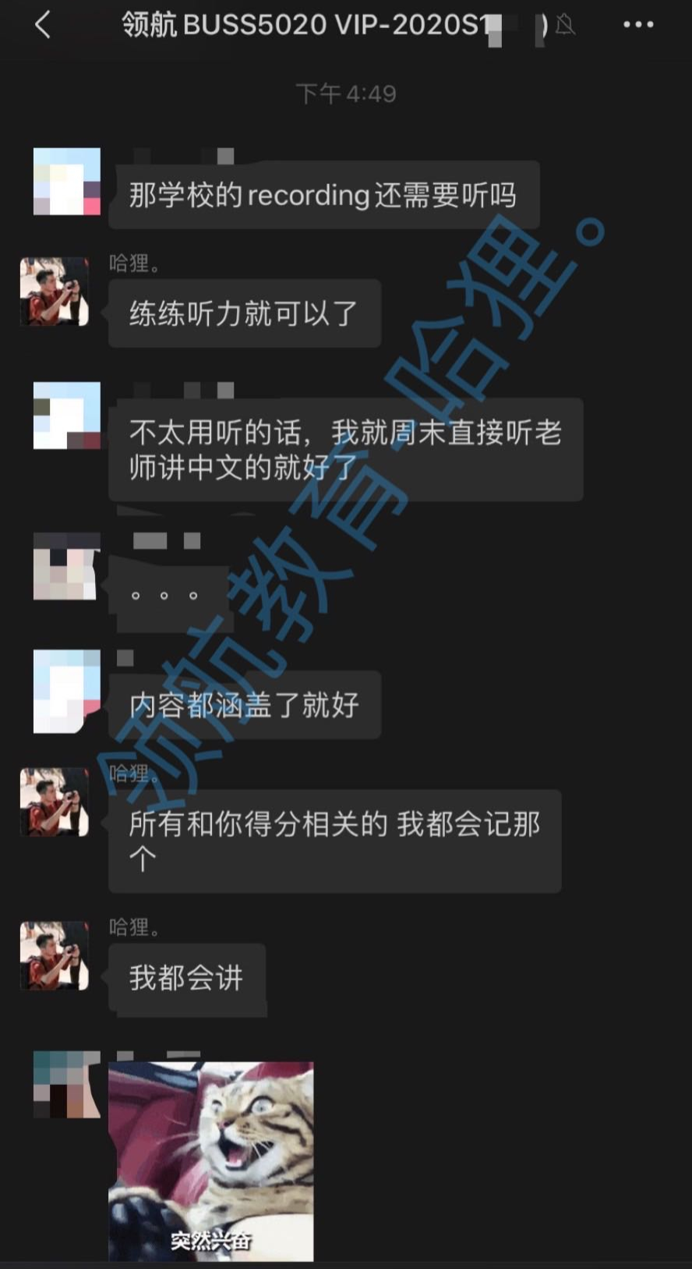Screen dimensions: 692x1269
Task: Tap pixelated avatar beside recording question
Action: 67,181
